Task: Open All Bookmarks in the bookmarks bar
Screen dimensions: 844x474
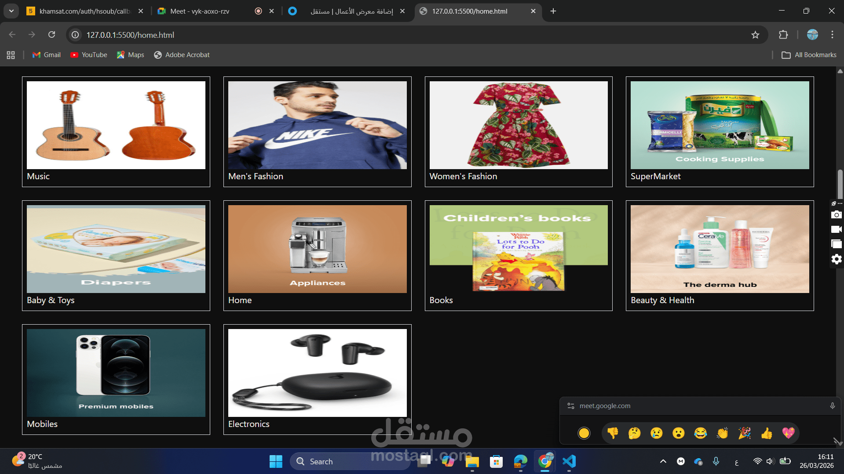Action: pos(809,54)
